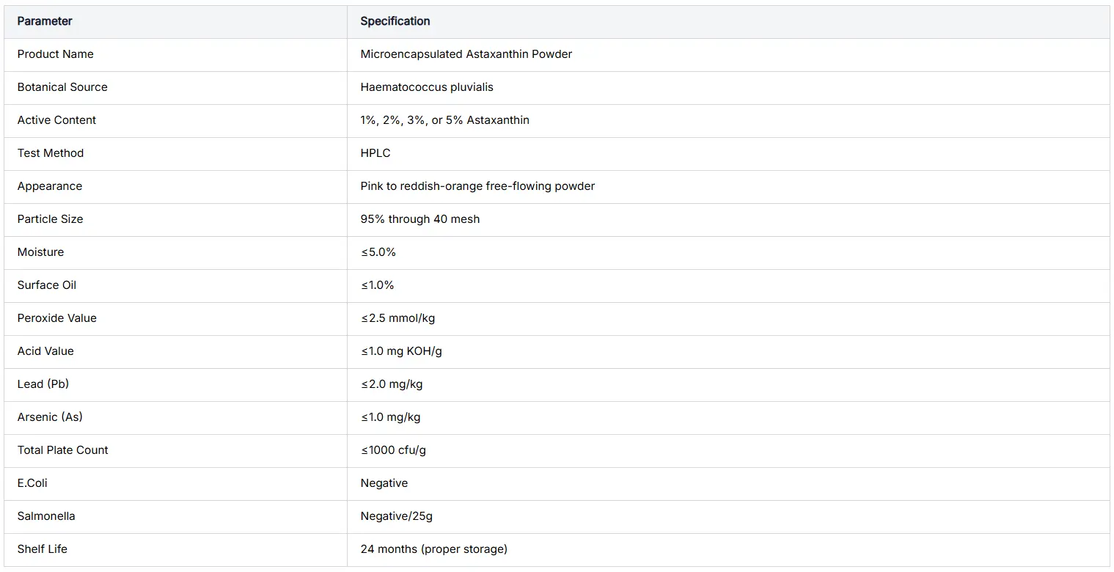Click the 95% through 40 mesh value
This screenshot has height=572, width=1114.
pyautogui.click(x=420, y=219)
